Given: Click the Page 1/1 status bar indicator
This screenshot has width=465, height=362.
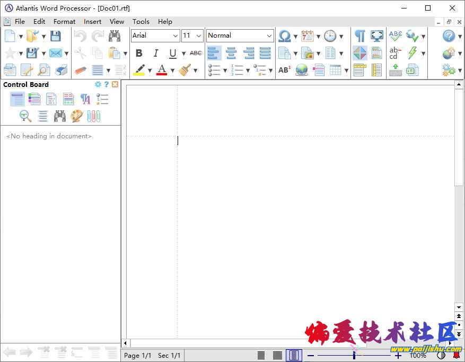Looking at the screenshot, I should [x=137, y=356].
